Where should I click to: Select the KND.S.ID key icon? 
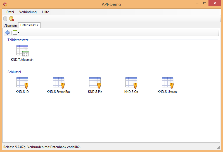pyautogui.click(x=22, y=83)
